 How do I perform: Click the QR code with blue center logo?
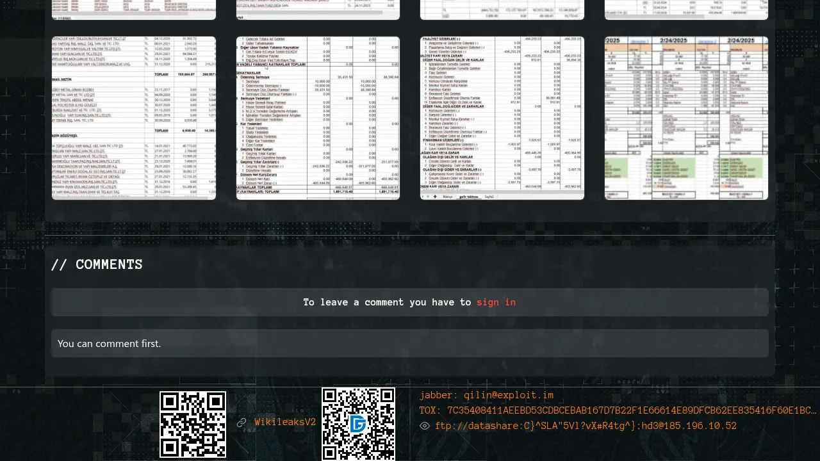click(358, 424)
